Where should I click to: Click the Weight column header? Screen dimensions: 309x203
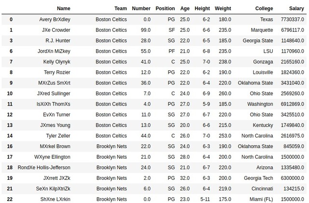[223, 8]
